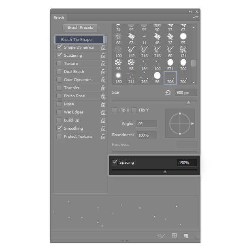Click the create new brush icon
This screenshot has width=243, height=250.
click(x=186, y=236)
